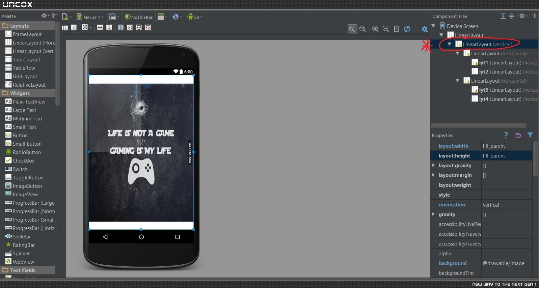
Task: Pick RelativeLayout from the palette
Action: pyautogui.click(x=25, y=85)
